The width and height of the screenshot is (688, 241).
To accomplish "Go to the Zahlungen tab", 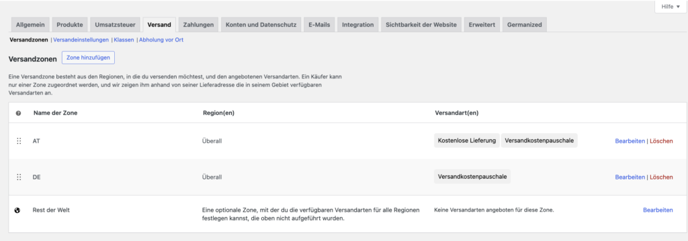I will pos(198,25).
